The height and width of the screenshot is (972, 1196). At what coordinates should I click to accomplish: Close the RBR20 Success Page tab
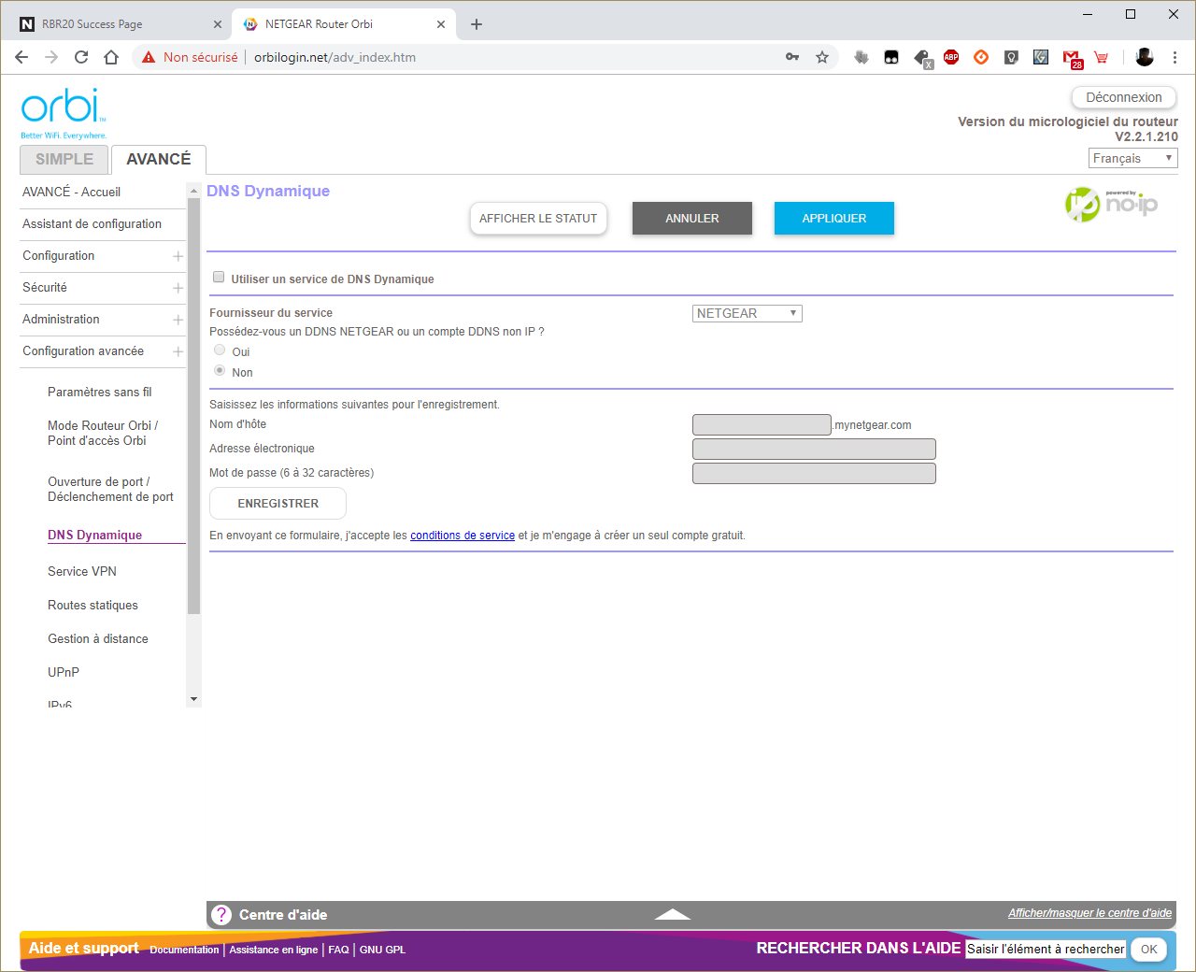(x=218, y=24)
